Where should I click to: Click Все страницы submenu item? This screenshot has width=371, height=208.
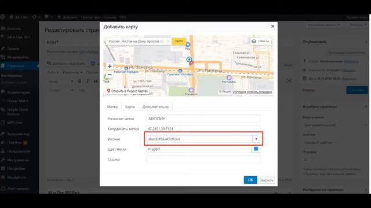click(12, 76)
